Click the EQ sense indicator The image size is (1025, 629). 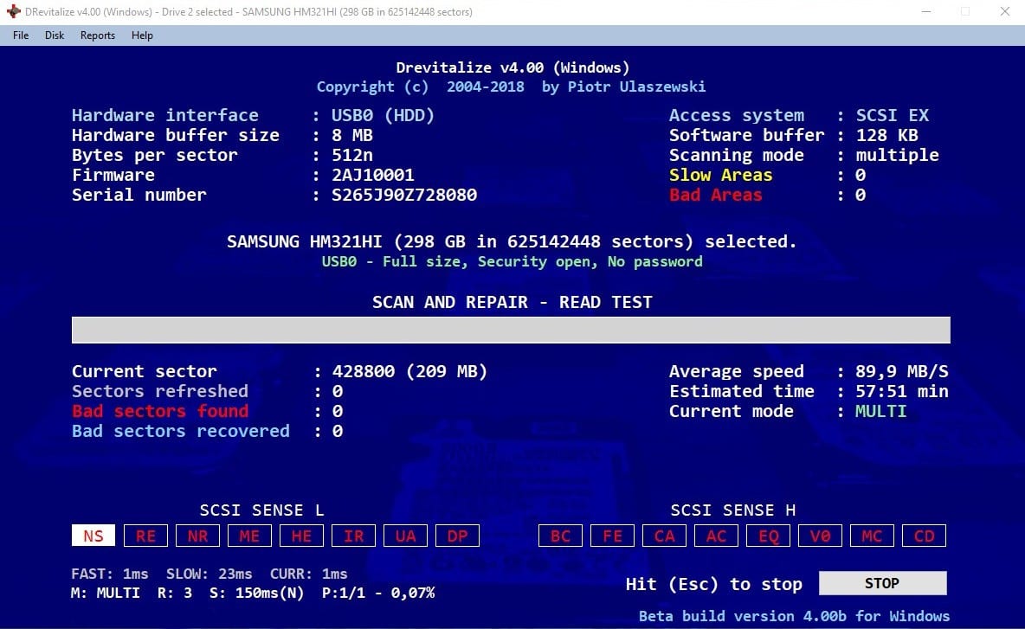(768, 536)
